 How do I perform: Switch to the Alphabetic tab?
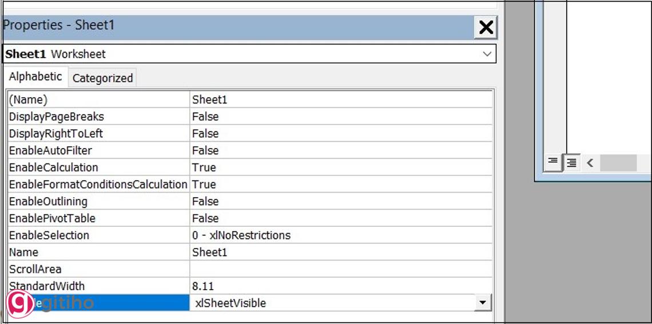click(x=35, y=77)
